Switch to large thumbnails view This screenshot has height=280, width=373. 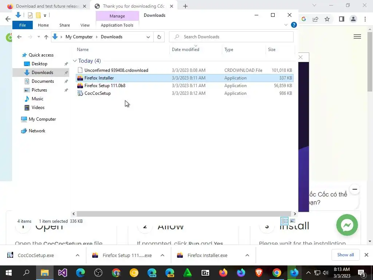[292, 221]
